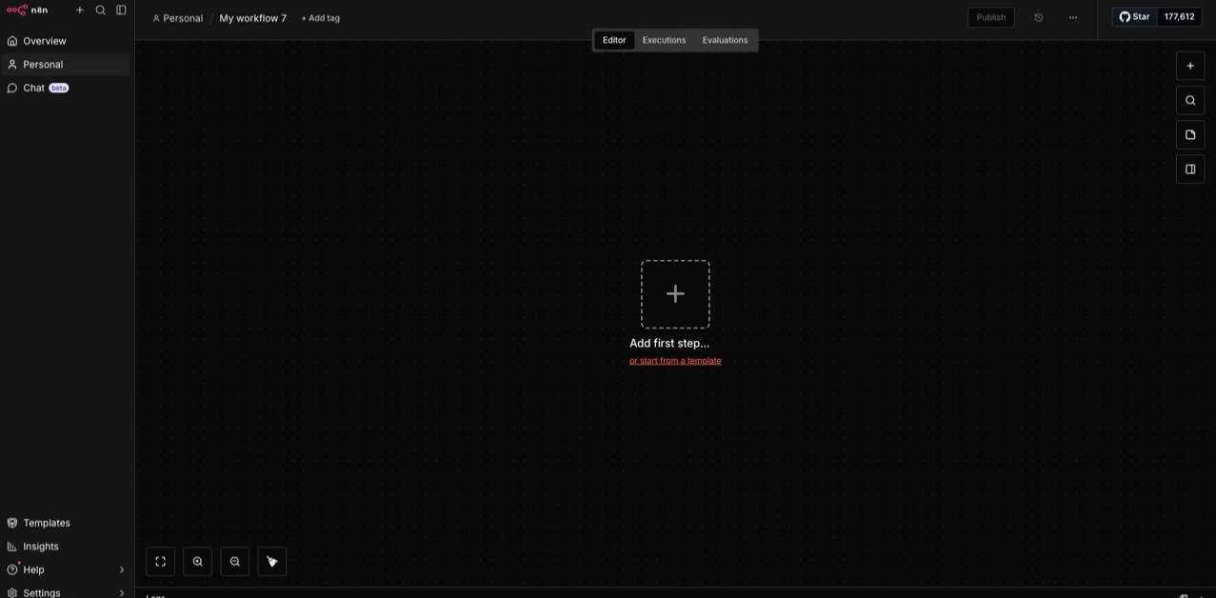Screen dimensions: 1216x598
Task: Open a template via the start link
Action: [674, 360]
